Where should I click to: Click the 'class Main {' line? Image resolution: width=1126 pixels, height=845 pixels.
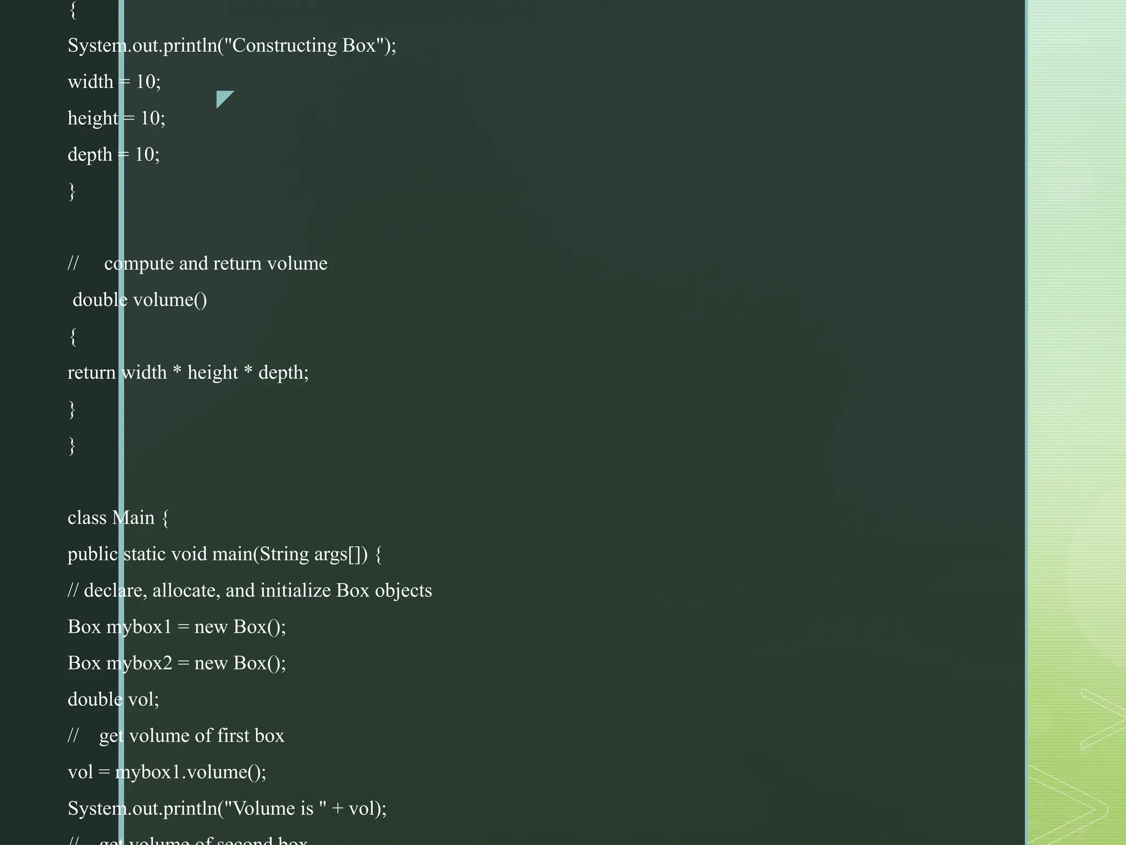[x=118, y=518]
